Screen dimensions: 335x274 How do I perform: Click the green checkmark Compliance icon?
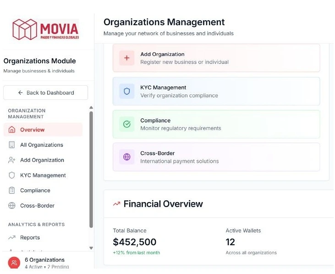pyautogui.click(x=127, y=124)
